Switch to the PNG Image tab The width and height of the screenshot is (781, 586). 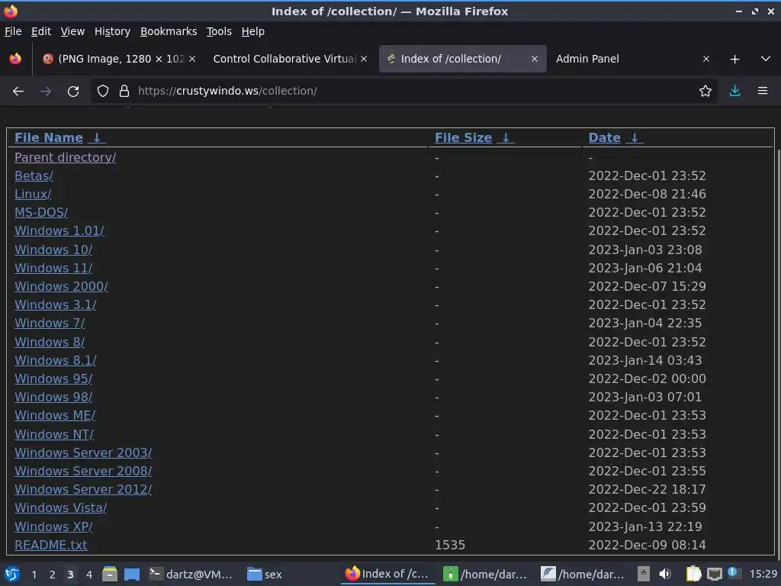tap(120, 59)
